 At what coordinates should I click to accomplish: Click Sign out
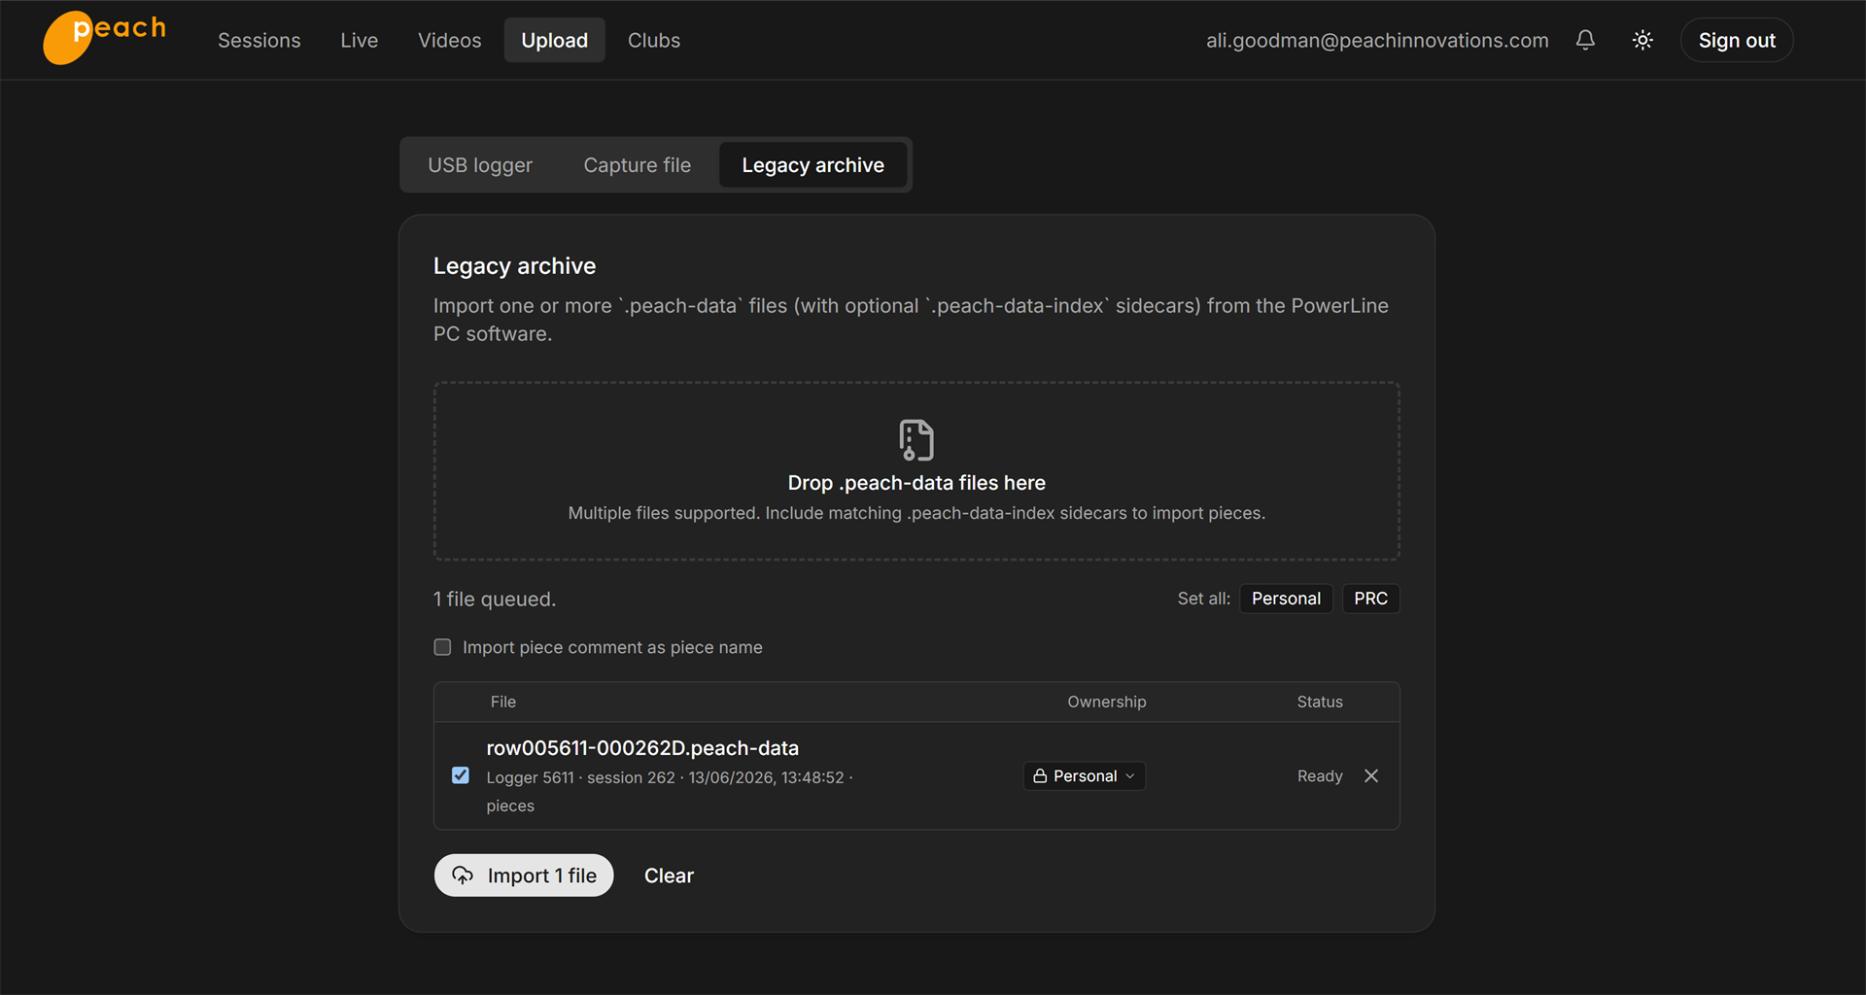click(1737, 40)
